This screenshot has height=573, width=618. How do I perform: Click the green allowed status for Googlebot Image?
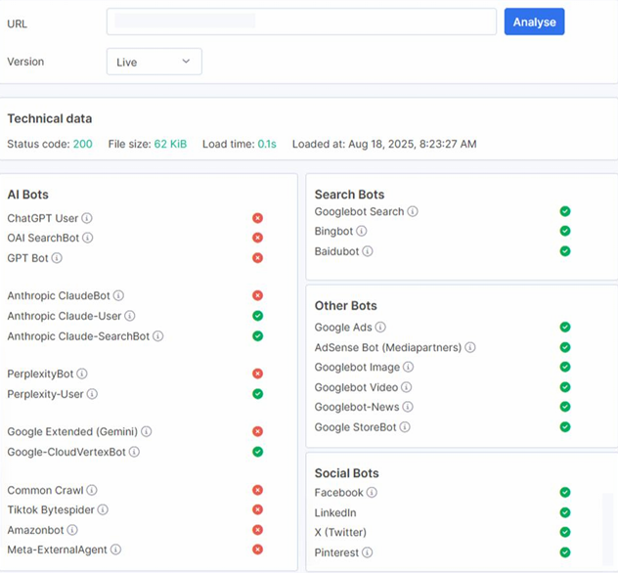tap(565, 367)
